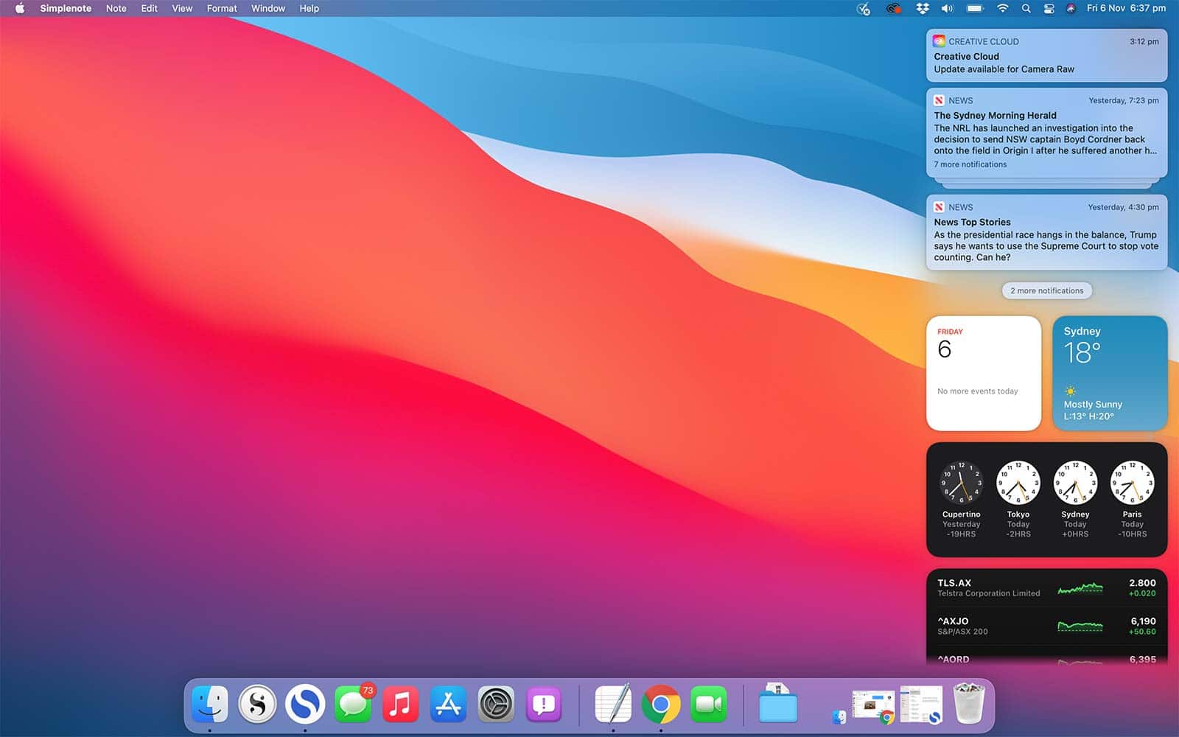The height and width of the screenshot is (737, 1179).
Task: Open the Creative Cloud Camera Raw notification
Action: pos(1046,56)
